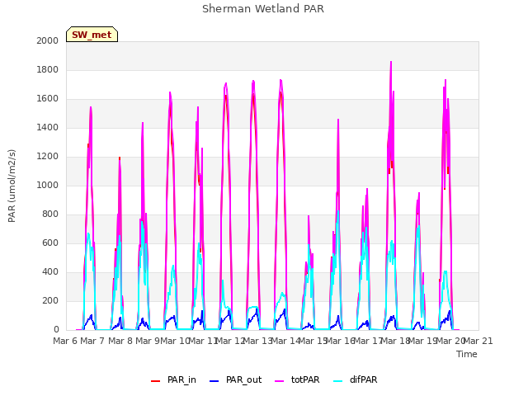Click the cyan difPAR legend swatch
The image size is (528, 396).
337,381
